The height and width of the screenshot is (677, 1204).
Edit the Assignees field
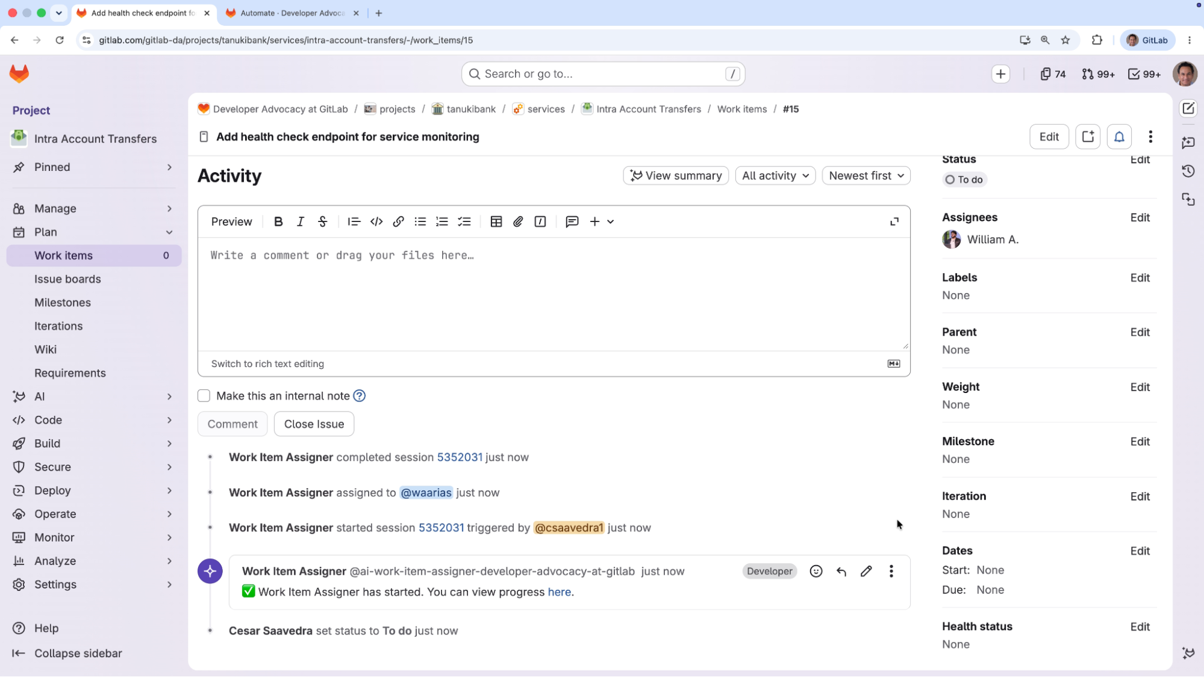tap(1140, 218)
